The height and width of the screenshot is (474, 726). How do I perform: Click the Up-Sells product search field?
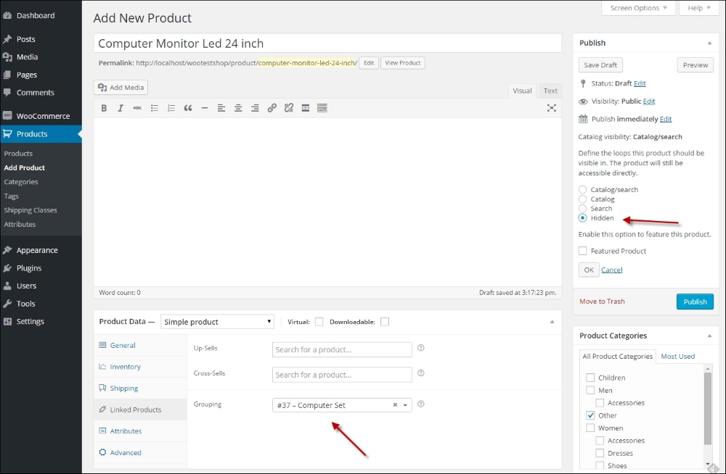(342, 349)
